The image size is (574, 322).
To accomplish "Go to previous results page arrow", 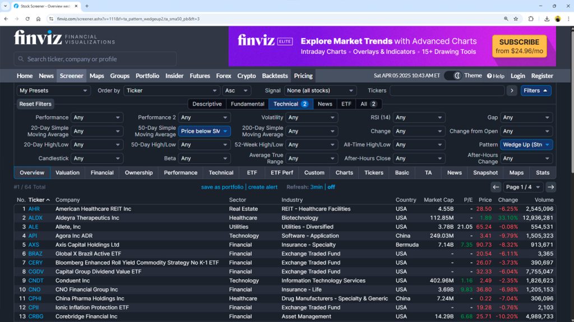I will pos(496,187).
